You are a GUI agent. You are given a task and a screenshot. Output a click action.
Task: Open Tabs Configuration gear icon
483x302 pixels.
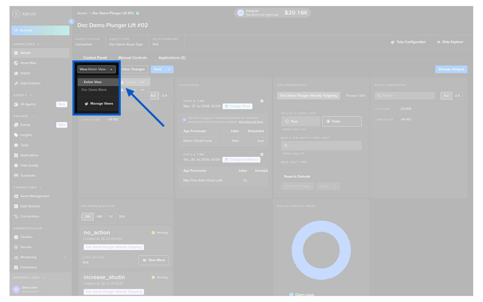tap(393, 42)
